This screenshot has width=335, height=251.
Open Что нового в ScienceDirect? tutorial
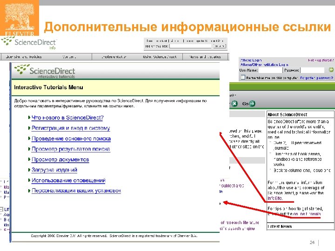click(67, 118)
